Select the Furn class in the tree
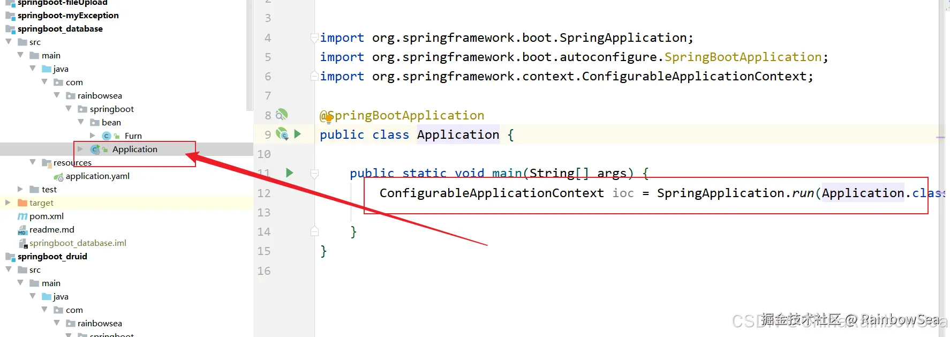 (133, 136)
